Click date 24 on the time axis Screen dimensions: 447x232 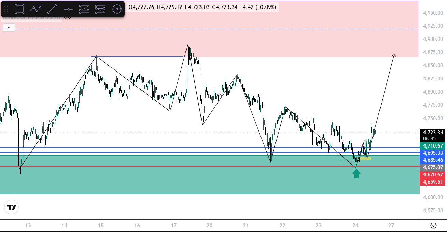(x=355, y=226)
